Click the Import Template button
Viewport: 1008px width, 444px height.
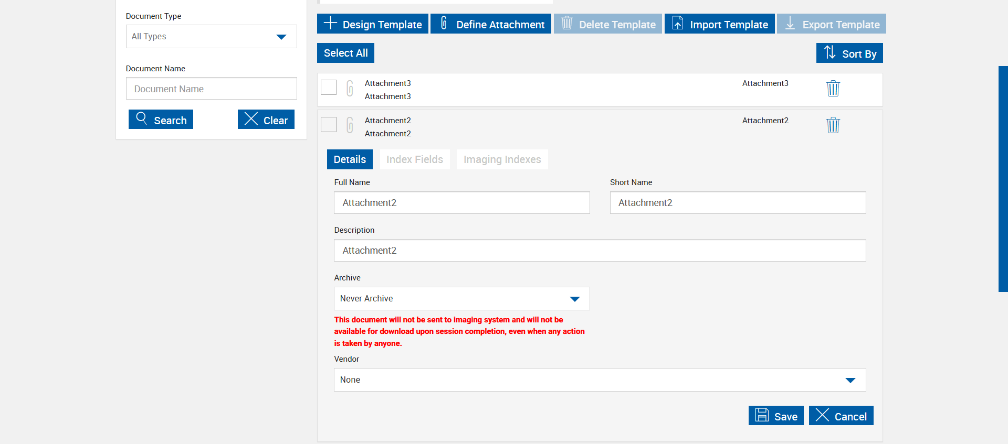tap(719, 24)
